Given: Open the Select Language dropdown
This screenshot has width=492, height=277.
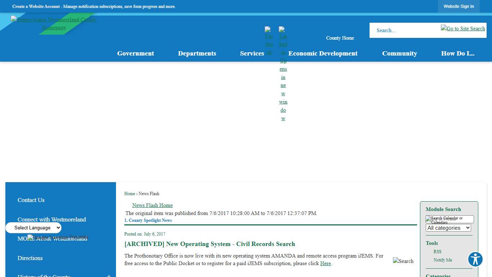Looking at the screenshot, I should pyautogui.click(x=33, y=228).
